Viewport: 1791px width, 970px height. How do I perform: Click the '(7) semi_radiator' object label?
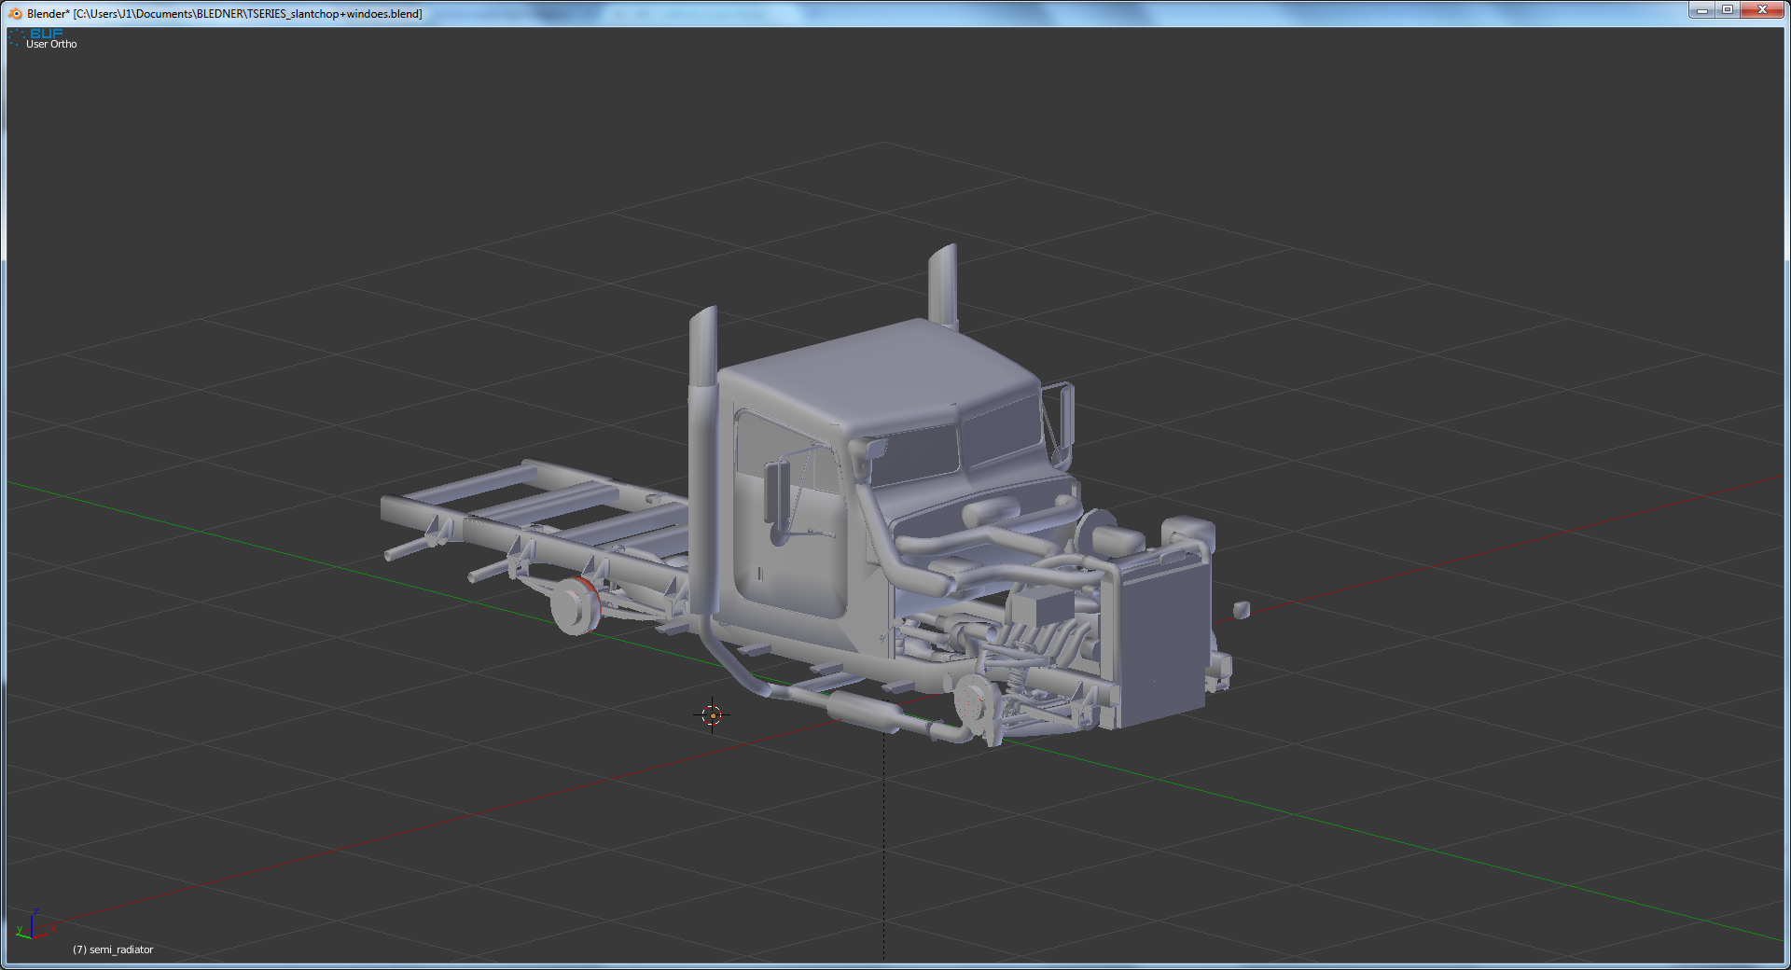[x=113, y=949]
